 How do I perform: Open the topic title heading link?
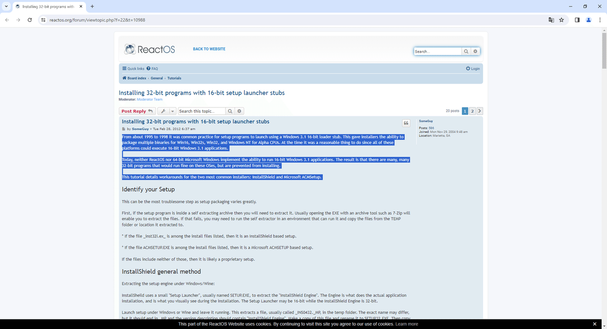pyautogui.click(x=202, y=93)
